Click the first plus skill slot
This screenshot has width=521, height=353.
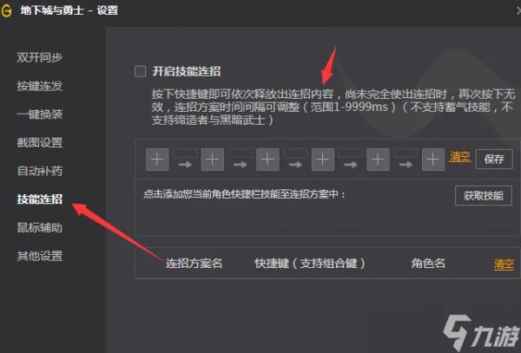coord(157,160)
